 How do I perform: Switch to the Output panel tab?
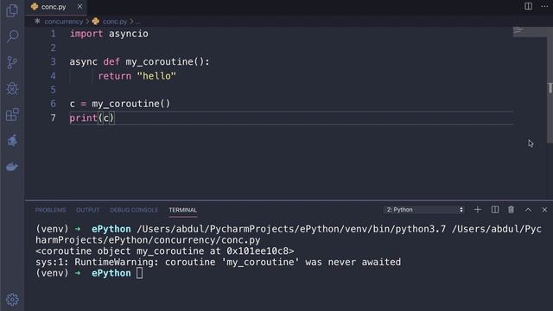[x=88, y=210]
